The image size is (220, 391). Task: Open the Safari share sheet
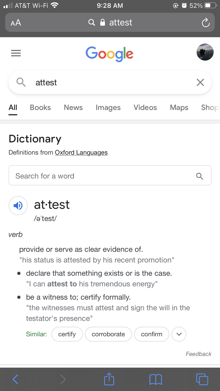pyautogui.click(x=109, y=379)
